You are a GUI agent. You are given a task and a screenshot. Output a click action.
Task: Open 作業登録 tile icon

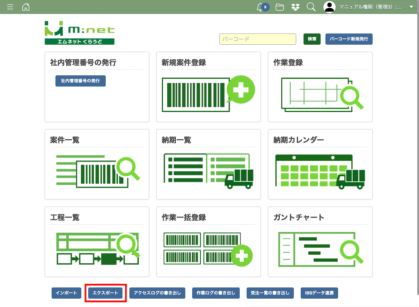pyautogui.click(x=320, y=93)
